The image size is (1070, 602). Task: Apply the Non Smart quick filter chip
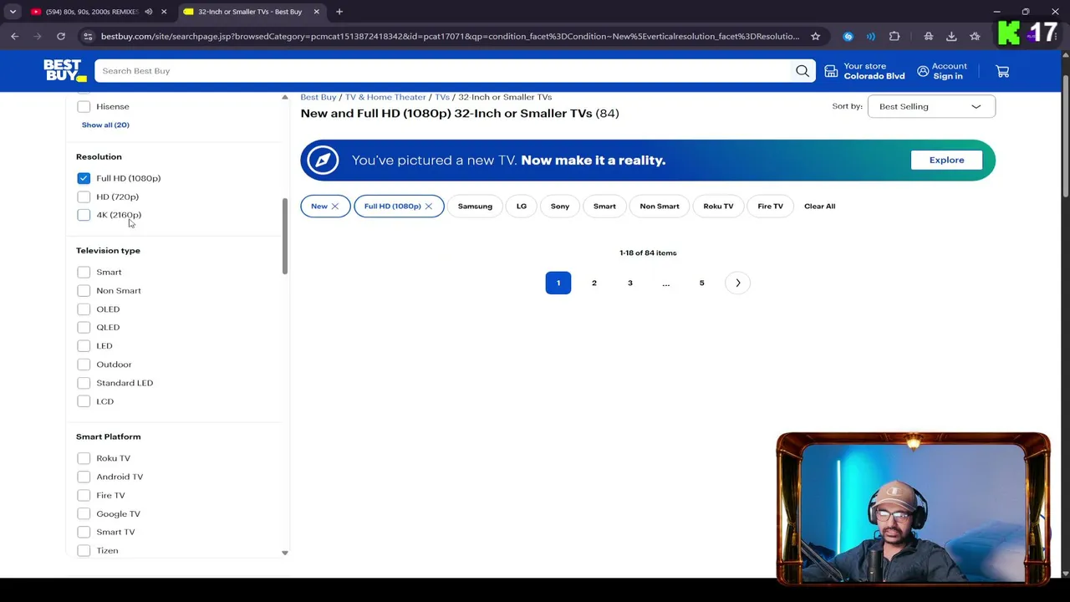[x=660, y=207]
